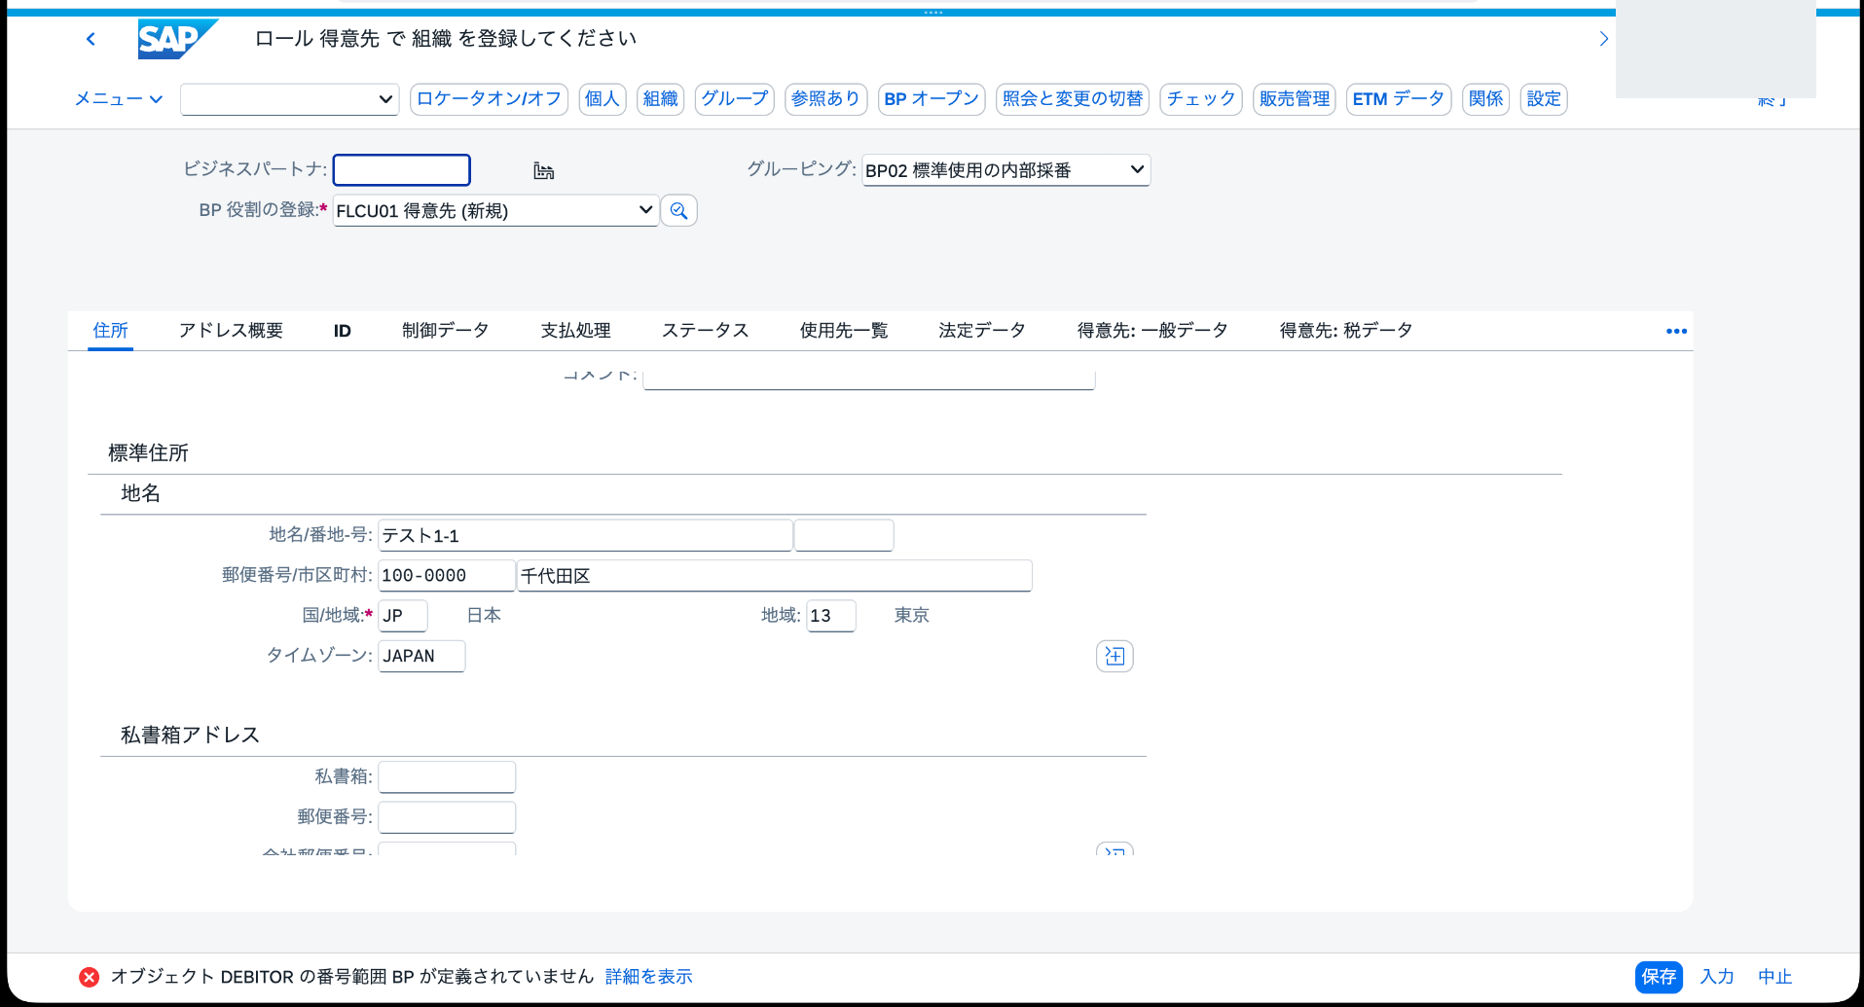Expand the グルーピング BP02 dropdown
The image size is (1864, 1007).
(1005, 170)
